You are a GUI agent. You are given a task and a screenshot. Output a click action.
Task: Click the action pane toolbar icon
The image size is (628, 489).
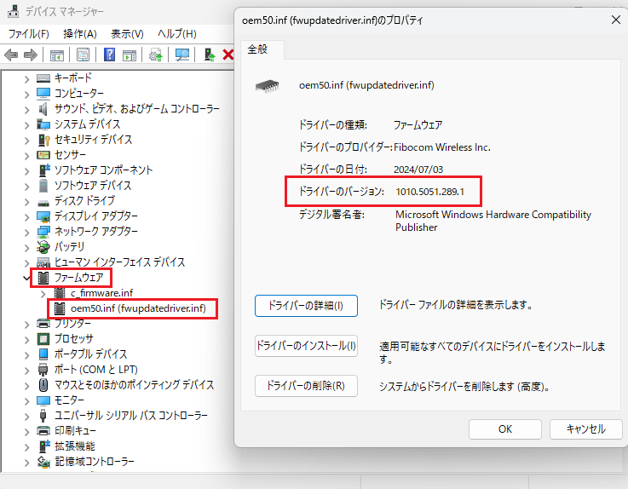[130, 55]
